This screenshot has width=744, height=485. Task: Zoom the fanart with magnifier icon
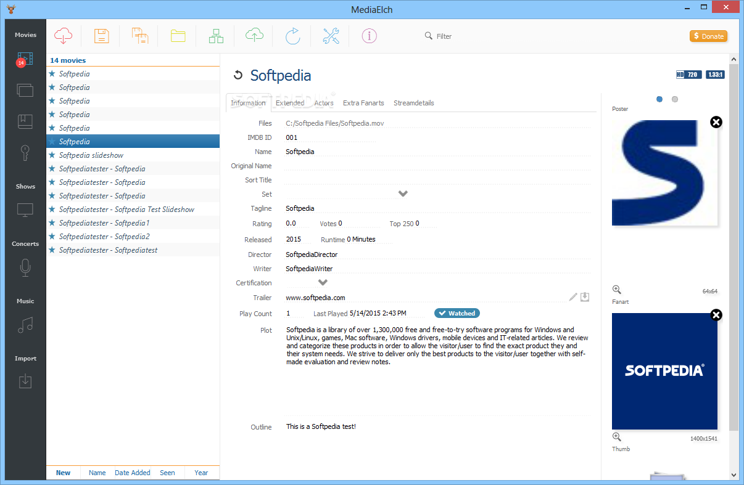[616, 437]
